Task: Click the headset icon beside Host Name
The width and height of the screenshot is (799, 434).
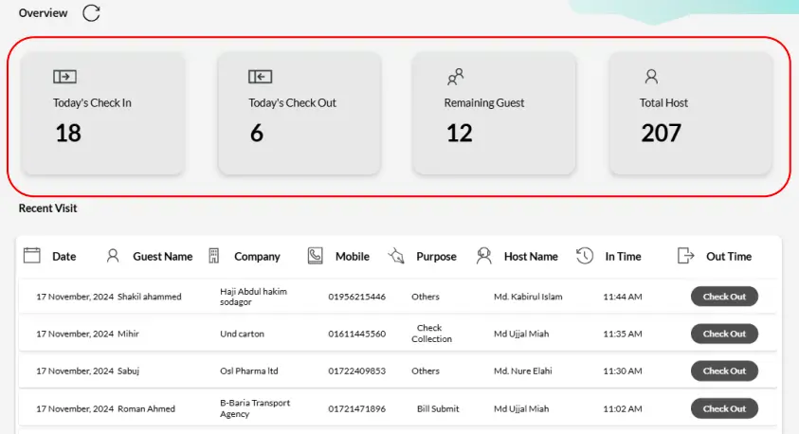Action: (x=484, y=256)
